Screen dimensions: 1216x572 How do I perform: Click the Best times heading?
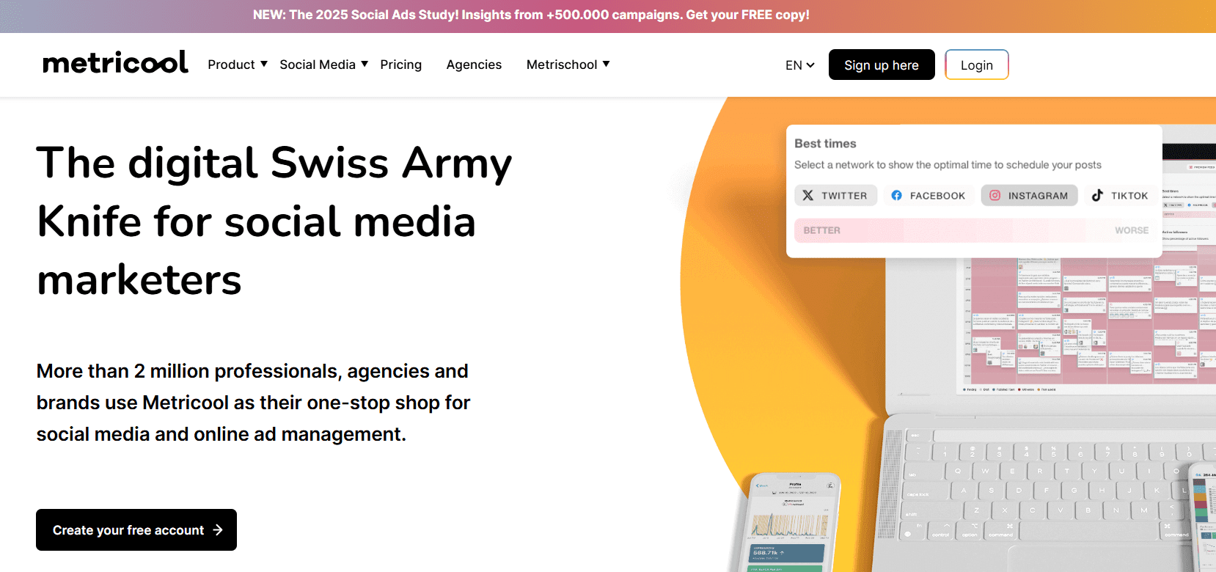[825, 144]
